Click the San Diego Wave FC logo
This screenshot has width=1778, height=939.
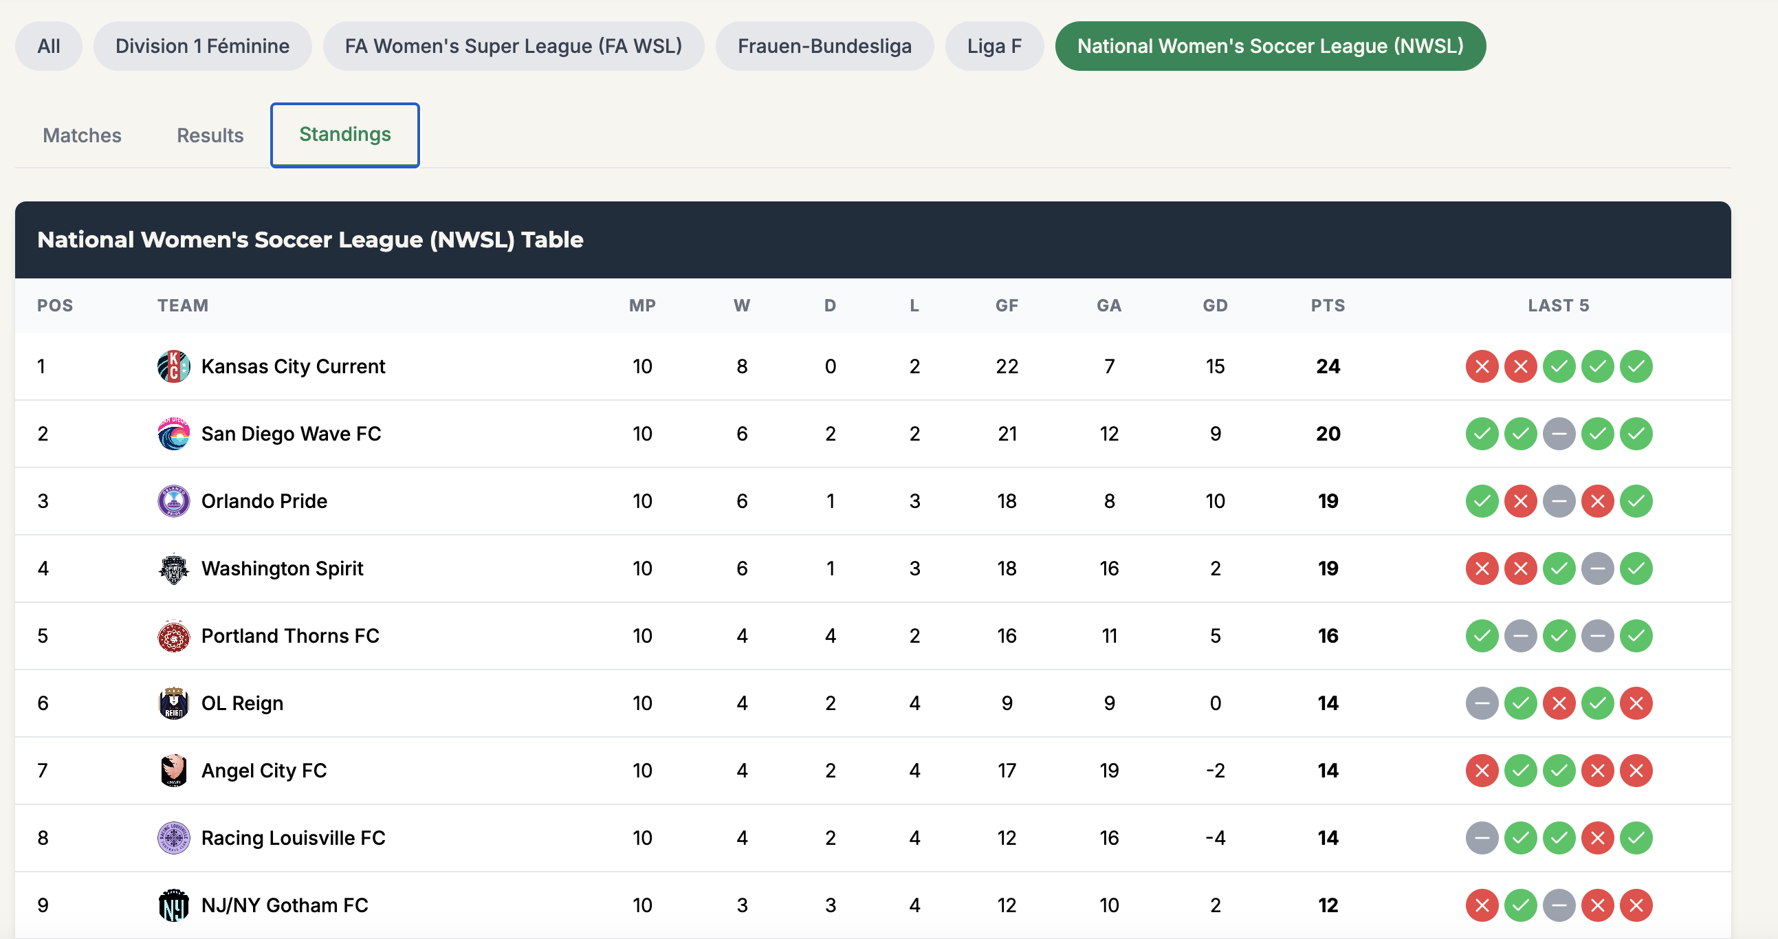point(173,434)
